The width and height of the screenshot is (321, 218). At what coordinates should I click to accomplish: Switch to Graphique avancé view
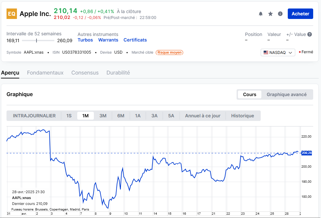click(x=286, y=94)
